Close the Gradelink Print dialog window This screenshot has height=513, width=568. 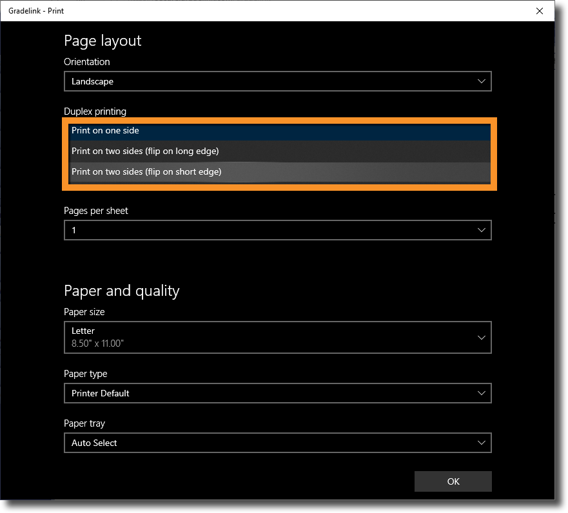(540, 10)
